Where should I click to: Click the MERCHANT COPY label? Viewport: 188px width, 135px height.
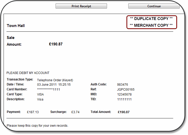[151, 25]
